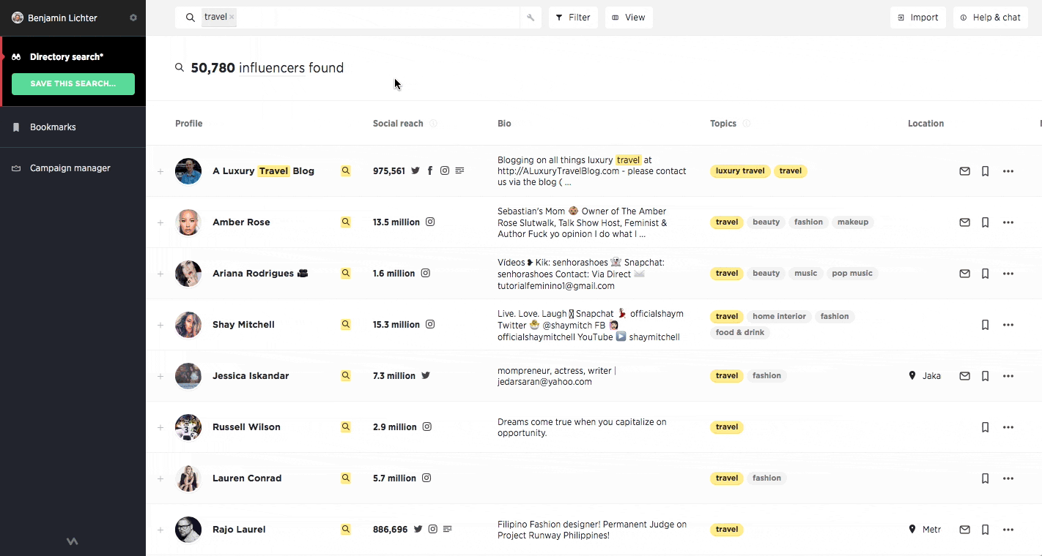Toggle the bookmark for Rajo Laurel
This screenshot has height=556, width=1042.
tap(985, 529)
